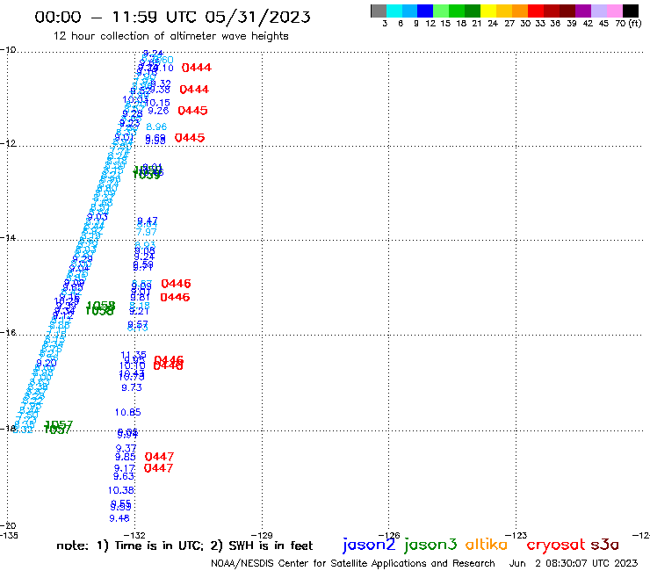Screen dimensions: 650x571
Task: Click the orange 'altika' legend label
Action: tap(487, 545)
